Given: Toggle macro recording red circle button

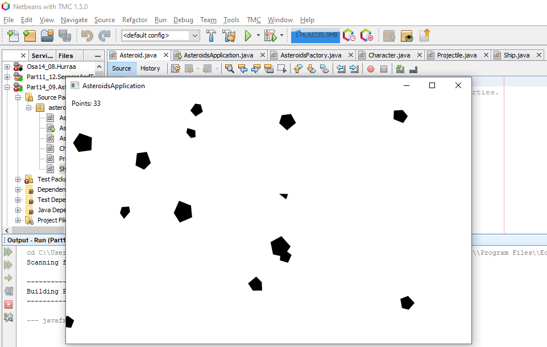Looking at the screenshot, I should click(371, 69).
